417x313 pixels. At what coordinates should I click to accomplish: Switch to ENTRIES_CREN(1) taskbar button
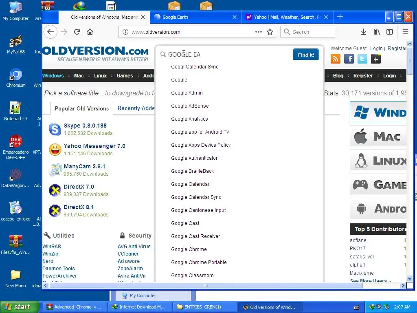[204, 307]
